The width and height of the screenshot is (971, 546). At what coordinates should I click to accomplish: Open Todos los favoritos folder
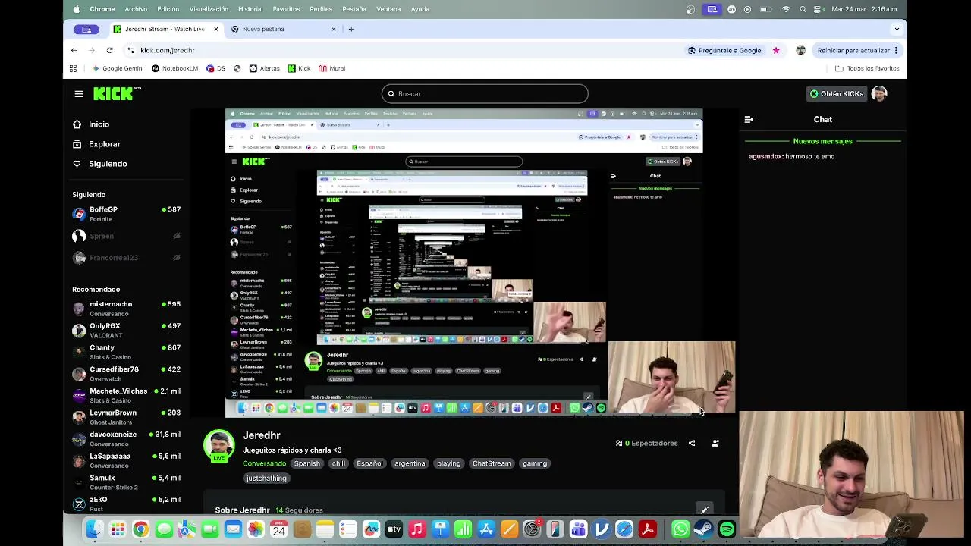click(867, 68)
